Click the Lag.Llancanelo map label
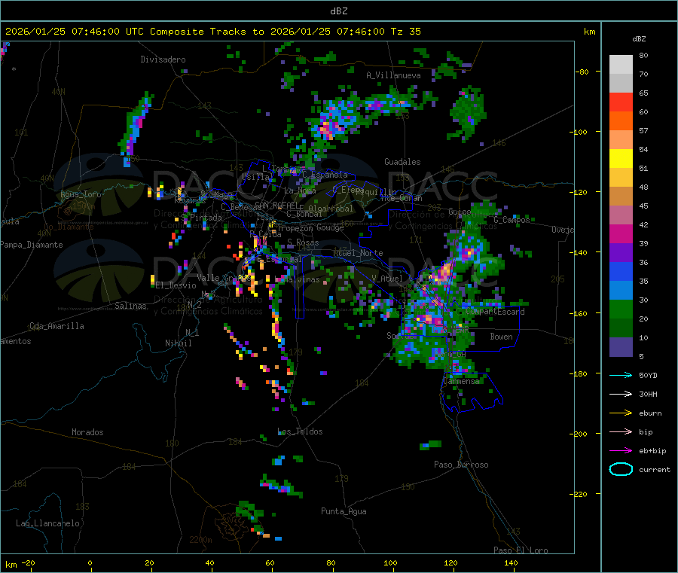Image resolution: width=678 pixels, height=573 pixels. point(47,523)
